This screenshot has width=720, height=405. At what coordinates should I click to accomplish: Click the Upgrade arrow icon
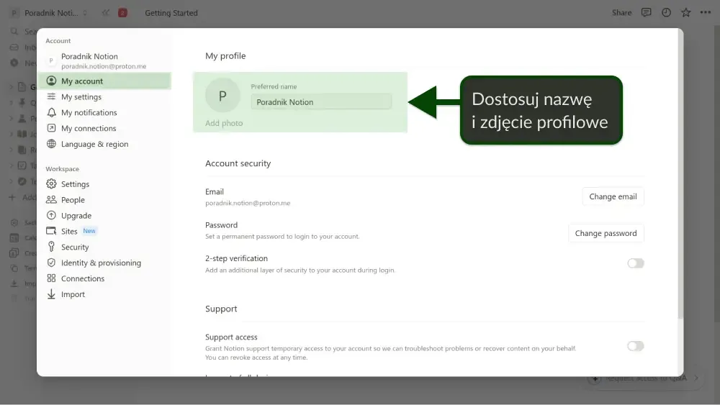[51, 215]
